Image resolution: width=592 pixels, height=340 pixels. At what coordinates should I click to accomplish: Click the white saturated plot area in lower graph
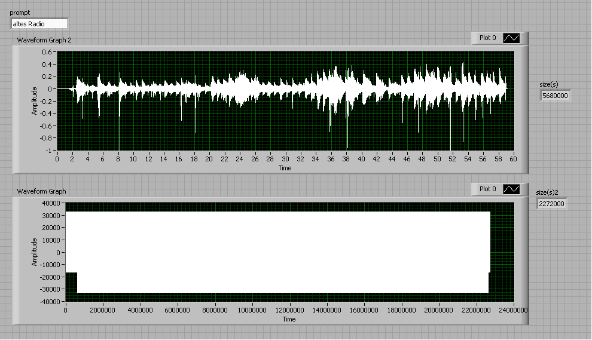pyautogui.click(x=279, y=252)
